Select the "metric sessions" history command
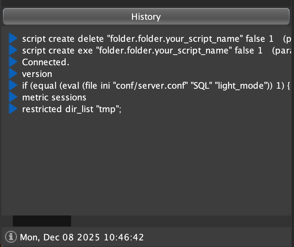 tap(54, 97)
